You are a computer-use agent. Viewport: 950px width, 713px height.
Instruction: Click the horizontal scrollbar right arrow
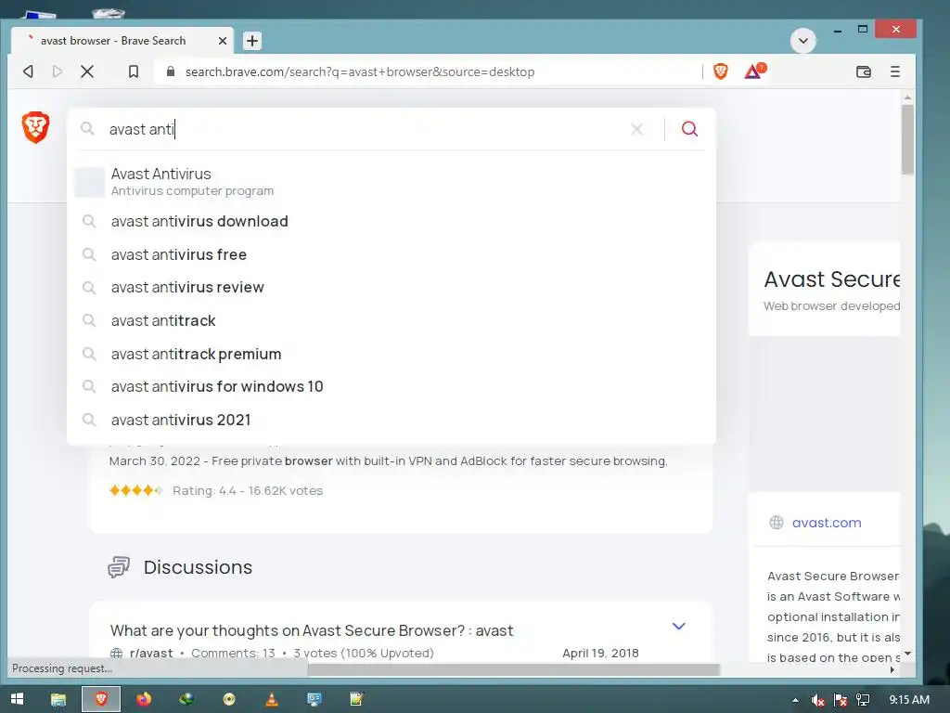coord(892,669)
